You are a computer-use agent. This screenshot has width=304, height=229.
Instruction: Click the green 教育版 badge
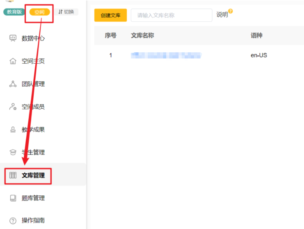[14, 12]
